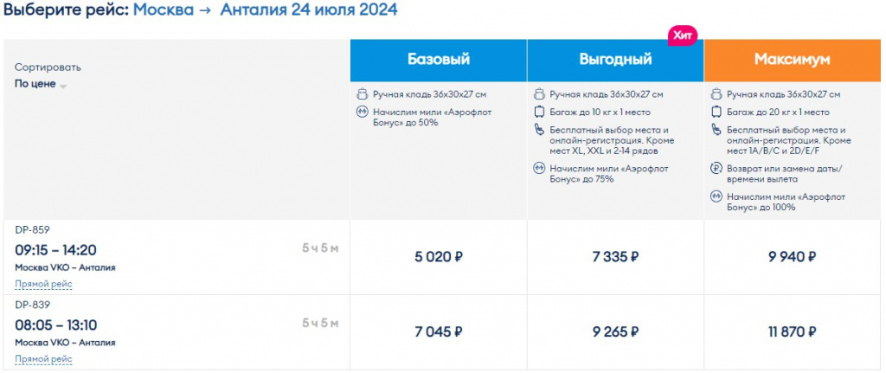Click baggage 10 kg suitcase icon in Выгодный

(x=539, y=112)
